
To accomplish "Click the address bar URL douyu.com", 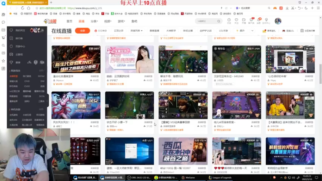I will pos(85,8).
